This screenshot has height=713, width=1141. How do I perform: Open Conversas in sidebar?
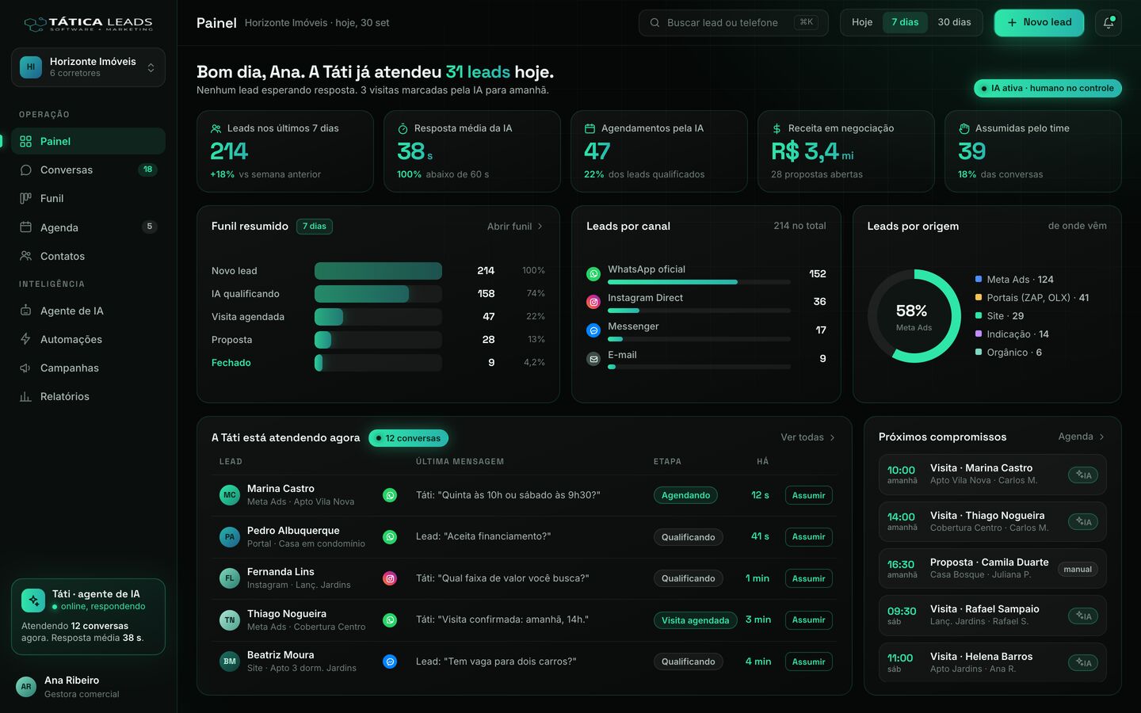click(88, 170)
